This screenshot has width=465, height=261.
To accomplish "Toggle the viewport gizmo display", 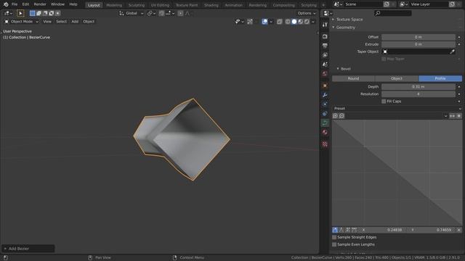I will (x=250, y=22).
